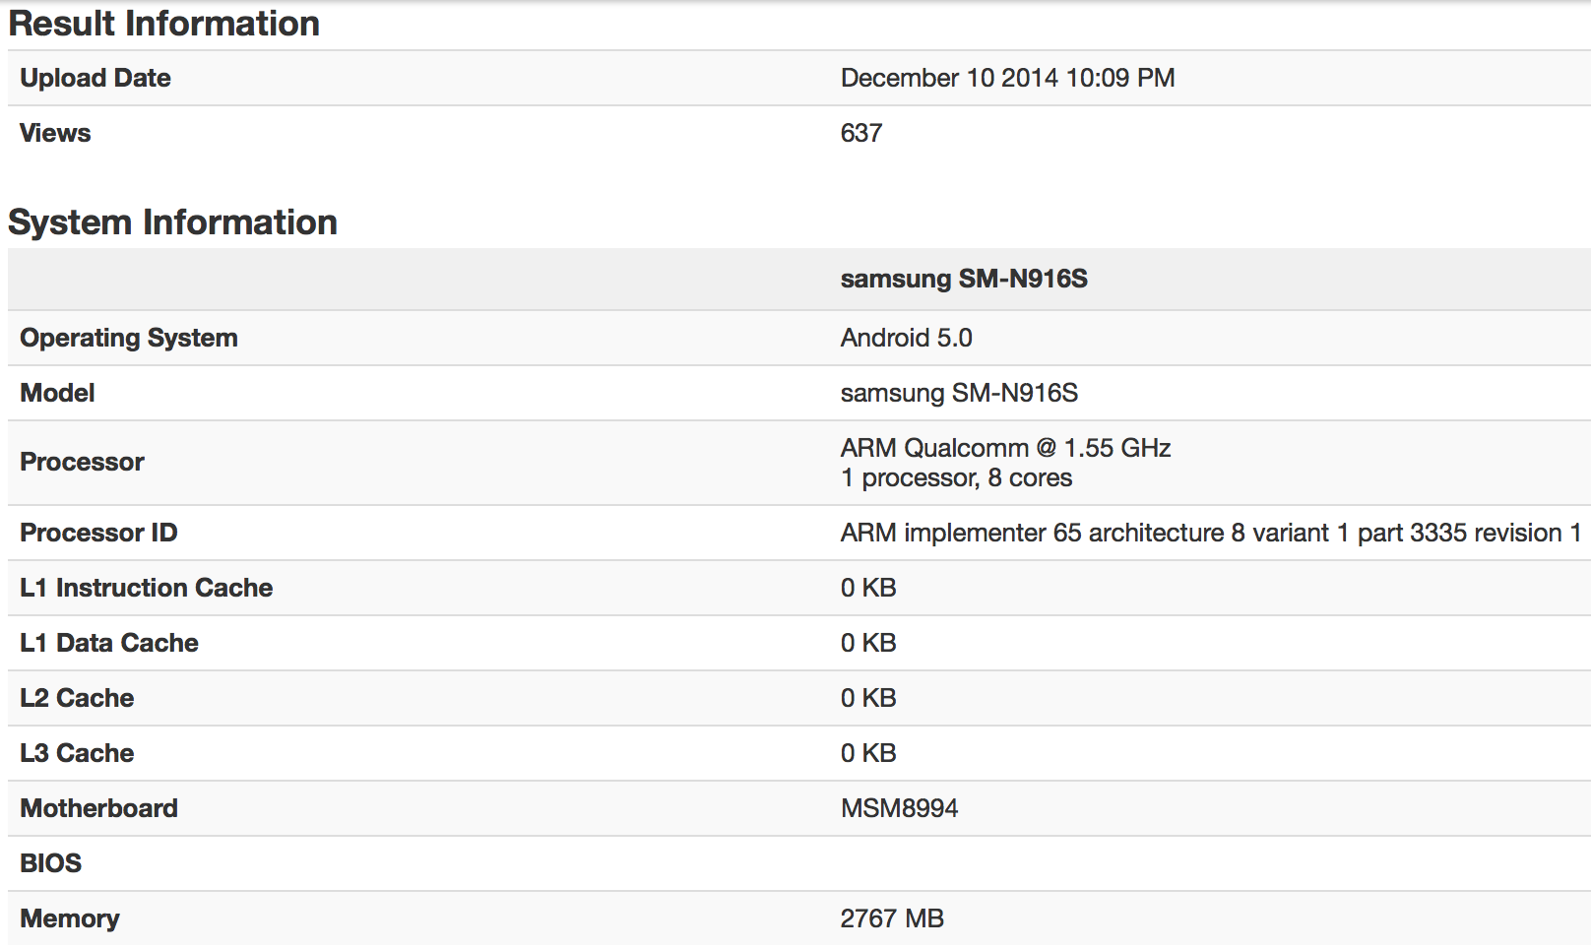
Task: Click the BIOS row label
Action: point(51,863)
